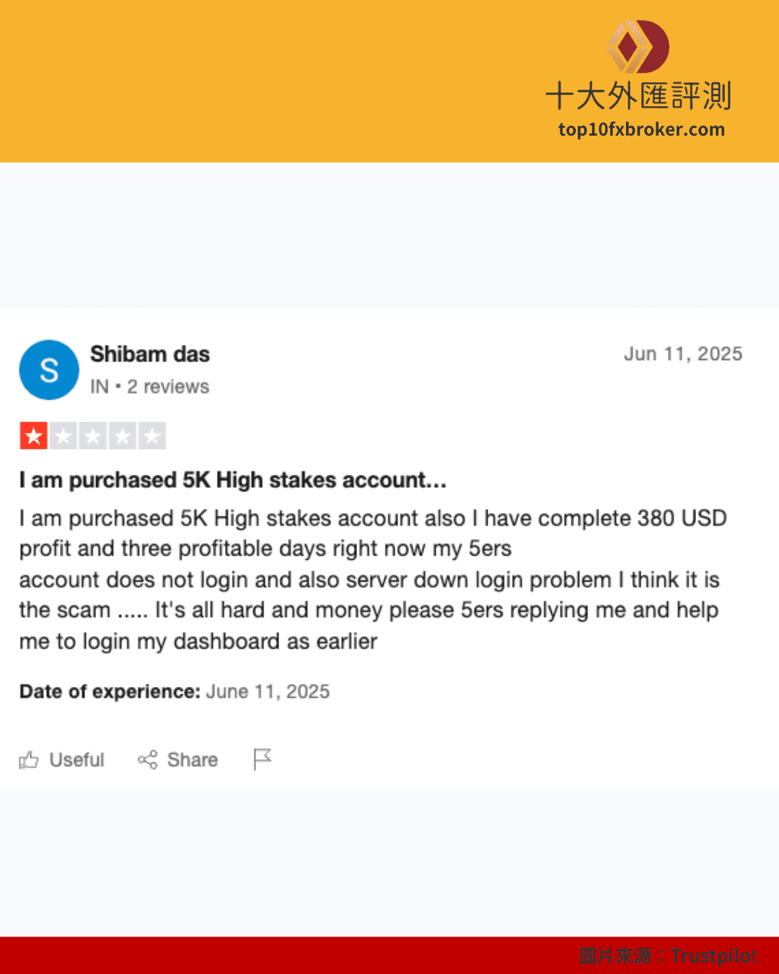Screen dimensions: 779x974
Task: Click the blue S reviewer avatar
Action: click(x=49, y=370)
